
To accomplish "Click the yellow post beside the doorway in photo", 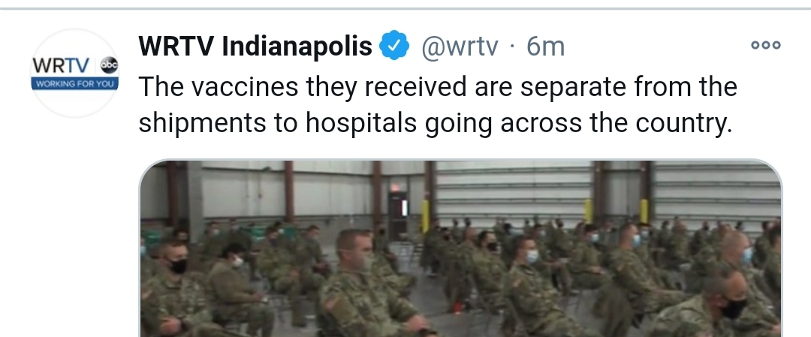I will [x=425, y=216].
